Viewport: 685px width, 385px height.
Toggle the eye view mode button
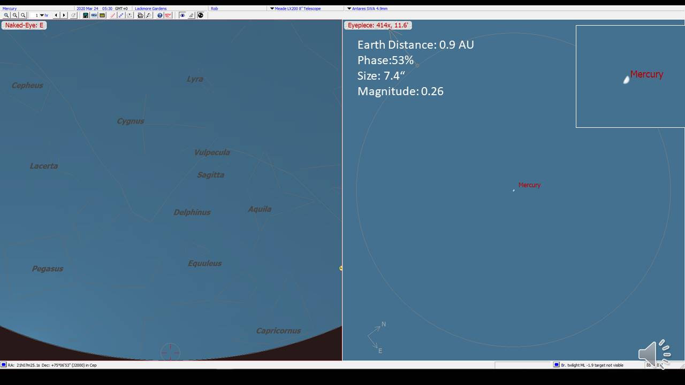(x=182, y=16)
